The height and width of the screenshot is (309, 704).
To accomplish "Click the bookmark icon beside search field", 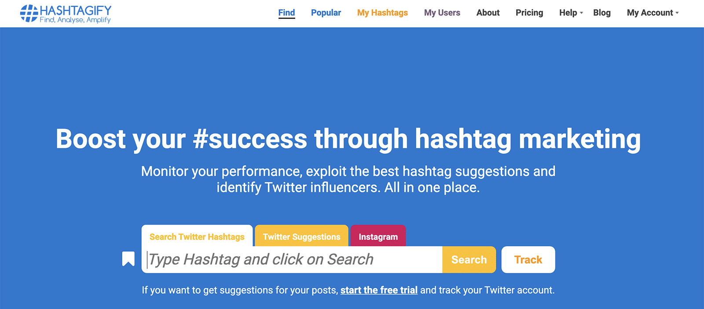I will [128, 259].
